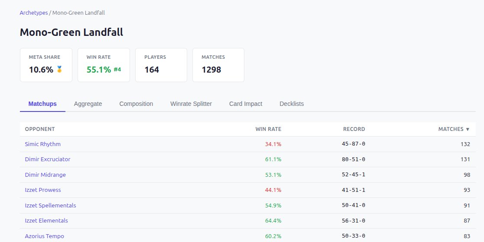Sort table by Win Rate header

point(268,129)
